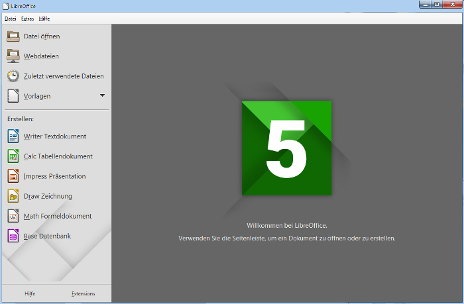The width and height of the screenshot is (464, 304).
Task: Click the Calc Tabellendokument icon
Action: pos(13,156)
